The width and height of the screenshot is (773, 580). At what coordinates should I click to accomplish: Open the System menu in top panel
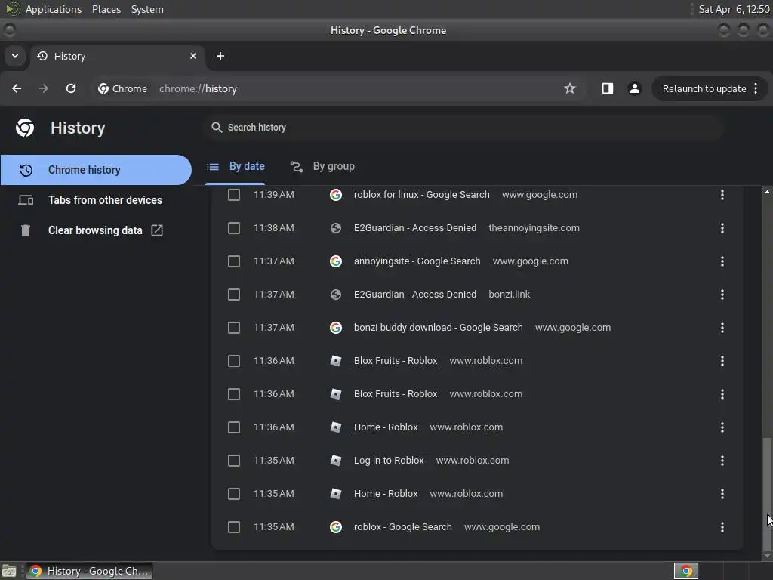click(x=147, y=9)
